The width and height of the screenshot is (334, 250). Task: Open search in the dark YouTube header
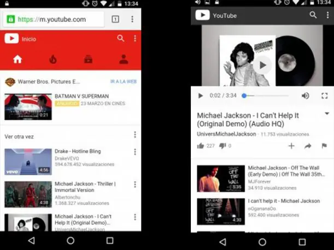click(313, 15)
